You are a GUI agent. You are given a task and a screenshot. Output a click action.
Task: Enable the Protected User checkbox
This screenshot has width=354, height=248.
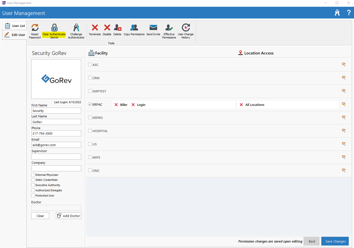pos(33,196)
